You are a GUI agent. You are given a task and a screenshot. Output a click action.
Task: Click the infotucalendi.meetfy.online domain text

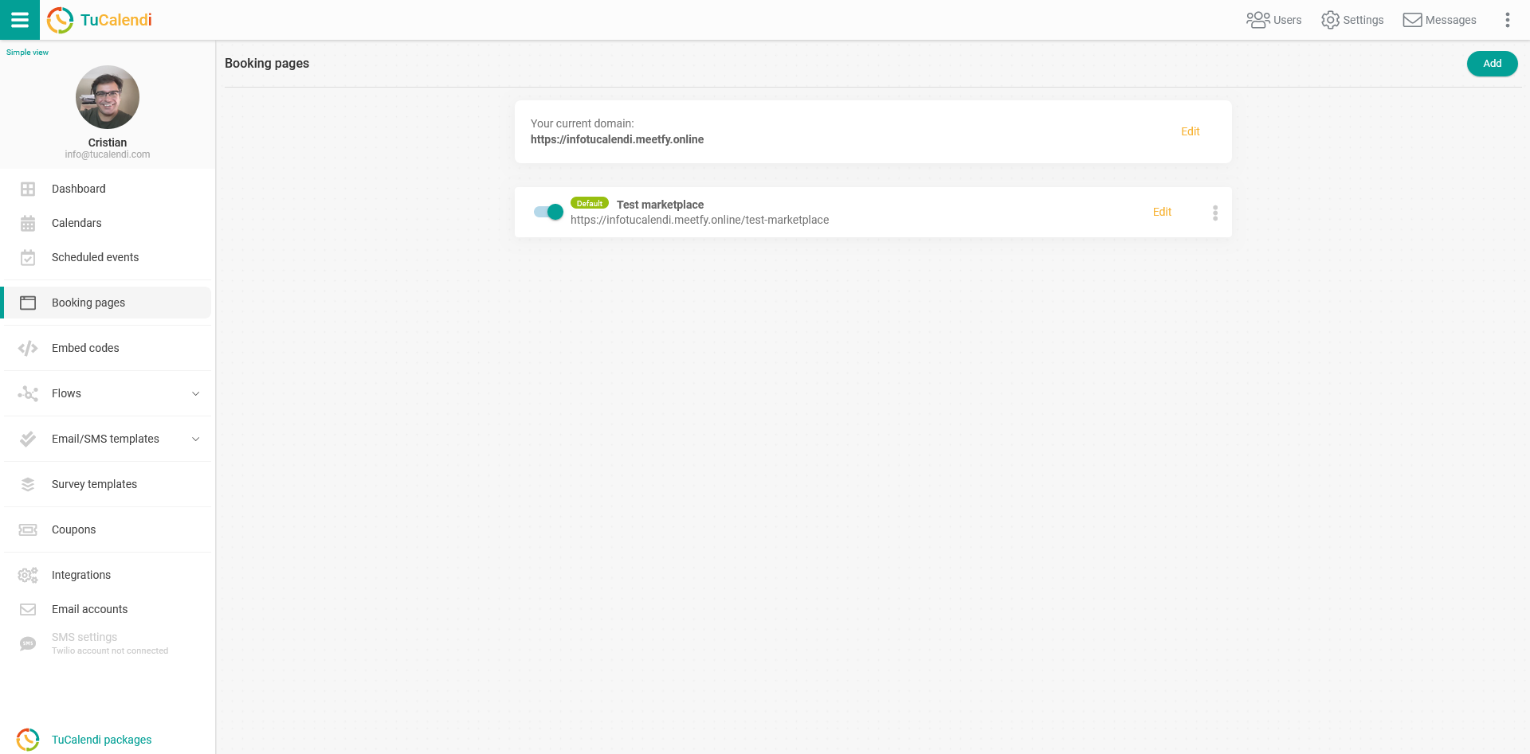click(x=617, y=139)
